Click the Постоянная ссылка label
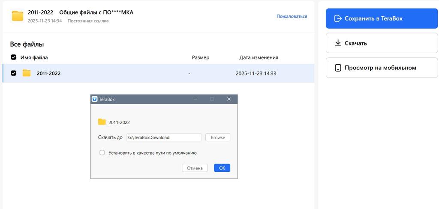The width and height of the screenshot is (439, 209). 88,21
